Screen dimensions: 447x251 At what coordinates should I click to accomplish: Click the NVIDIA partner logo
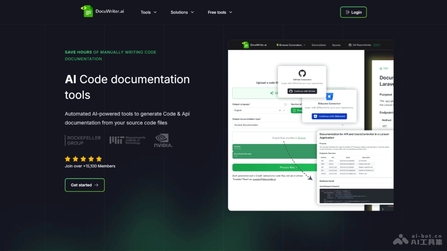coord(163,140)
